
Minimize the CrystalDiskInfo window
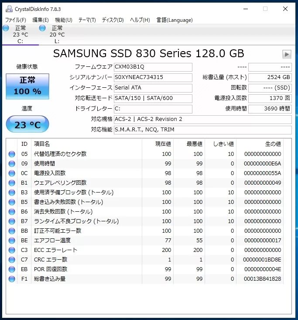pos(246,9)
